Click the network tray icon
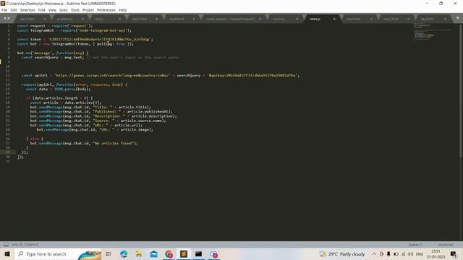The image size is (463, 260). (x=404, y=253)
